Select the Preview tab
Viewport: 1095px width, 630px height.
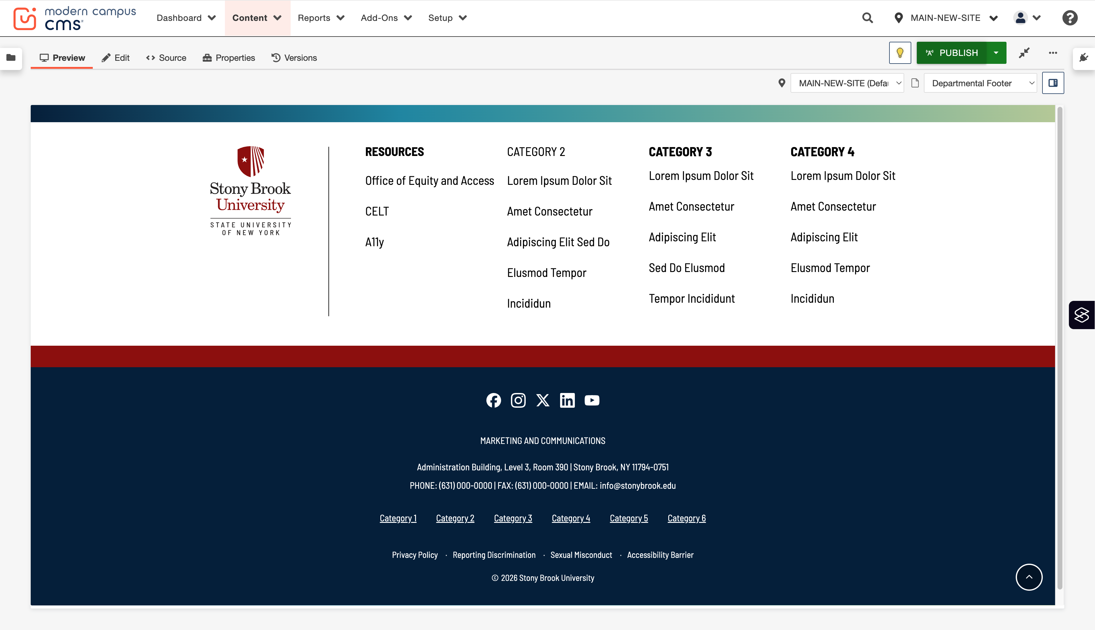point(62,57)
